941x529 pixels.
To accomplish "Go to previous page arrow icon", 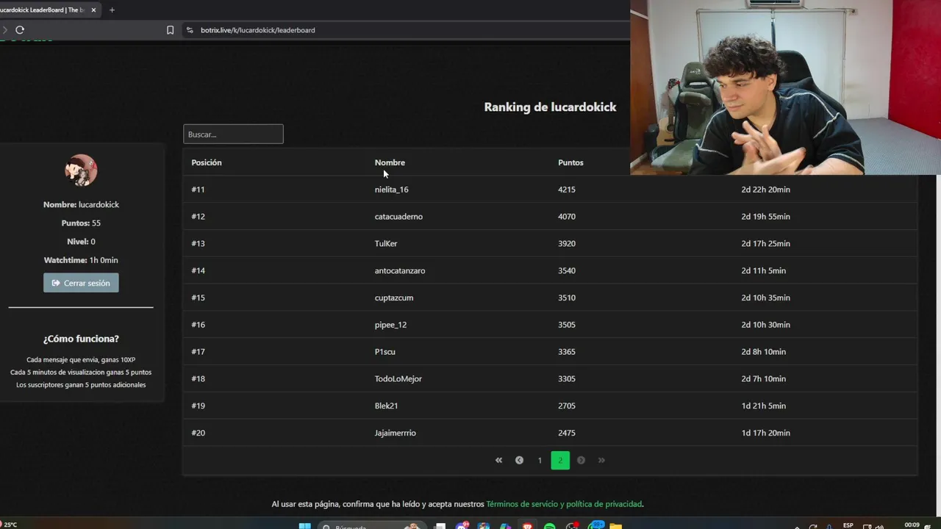I will pyautogui.click(x=519, y=460).
